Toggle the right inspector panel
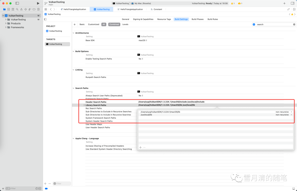Viewport: 297px width, 191px height. (292, 3)
